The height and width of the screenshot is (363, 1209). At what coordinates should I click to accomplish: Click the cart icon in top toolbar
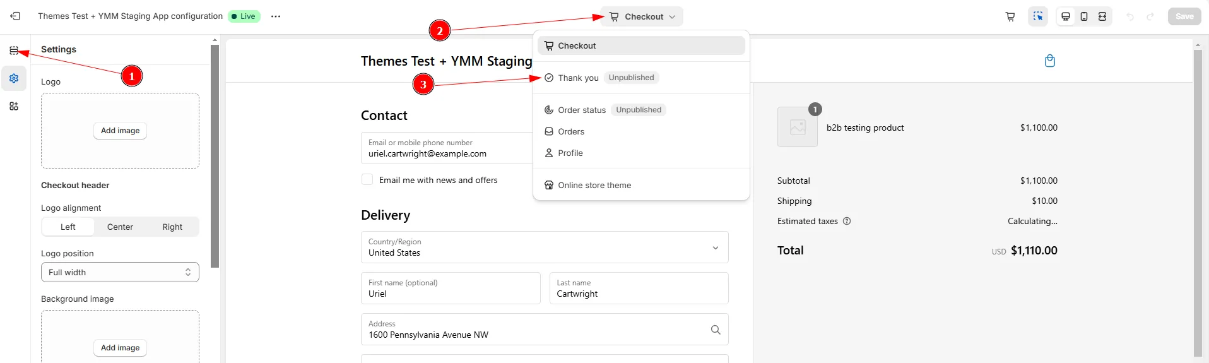[x=1010, y=16]
